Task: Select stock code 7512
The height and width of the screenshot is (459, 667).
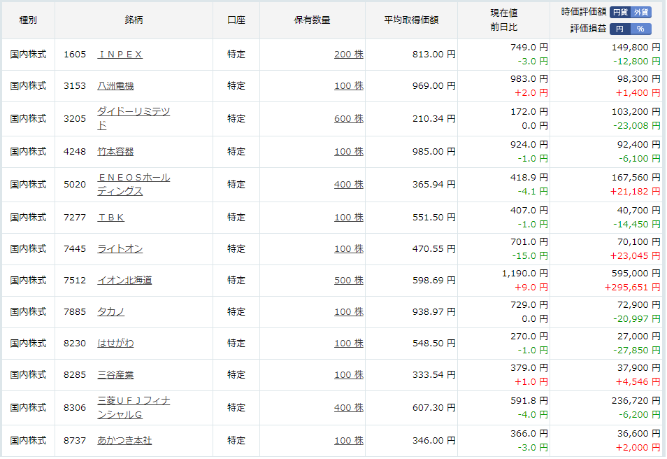Action: coord(75,280)
